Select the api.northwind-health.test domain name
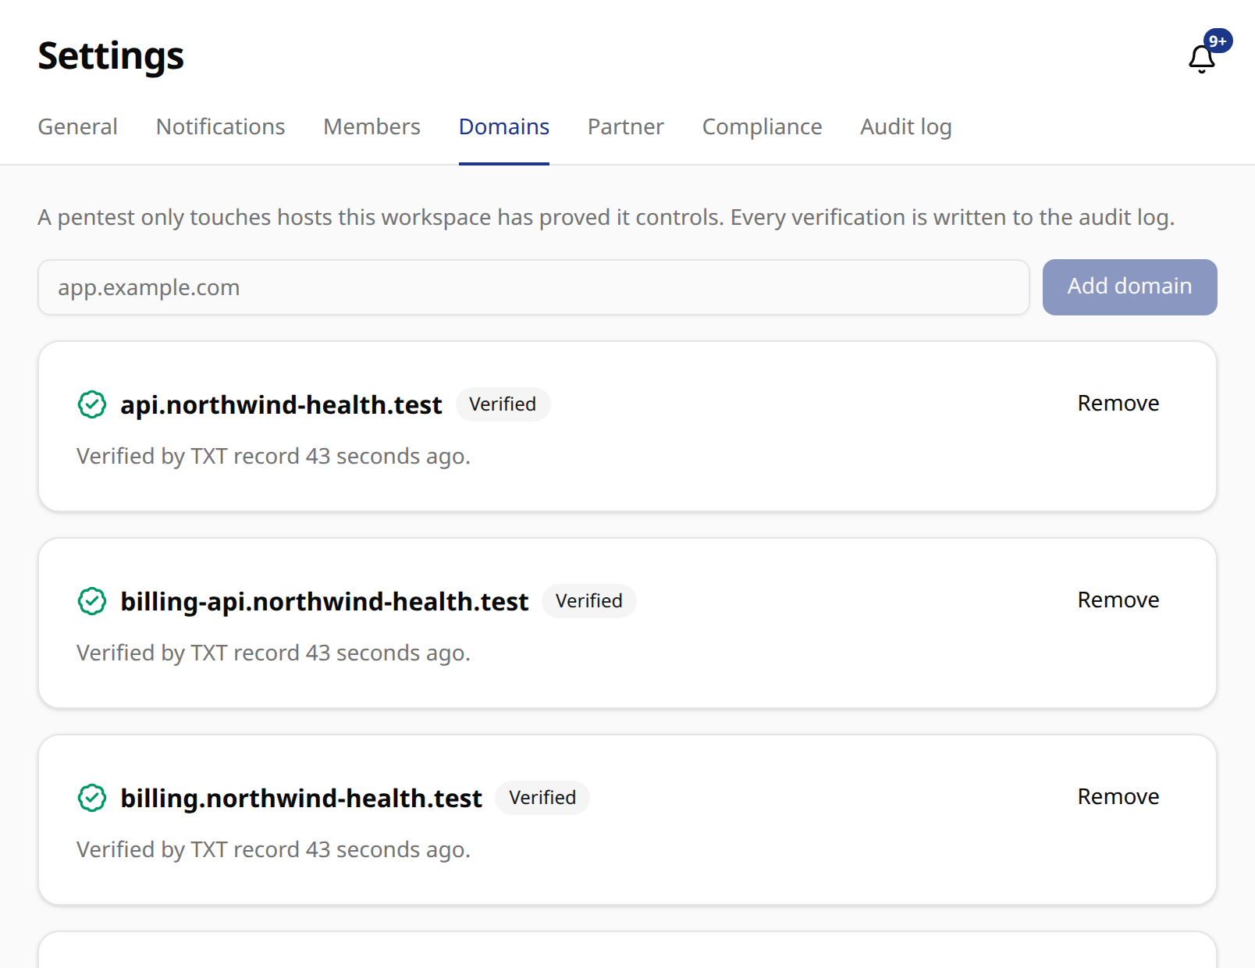 pos(281,405)
